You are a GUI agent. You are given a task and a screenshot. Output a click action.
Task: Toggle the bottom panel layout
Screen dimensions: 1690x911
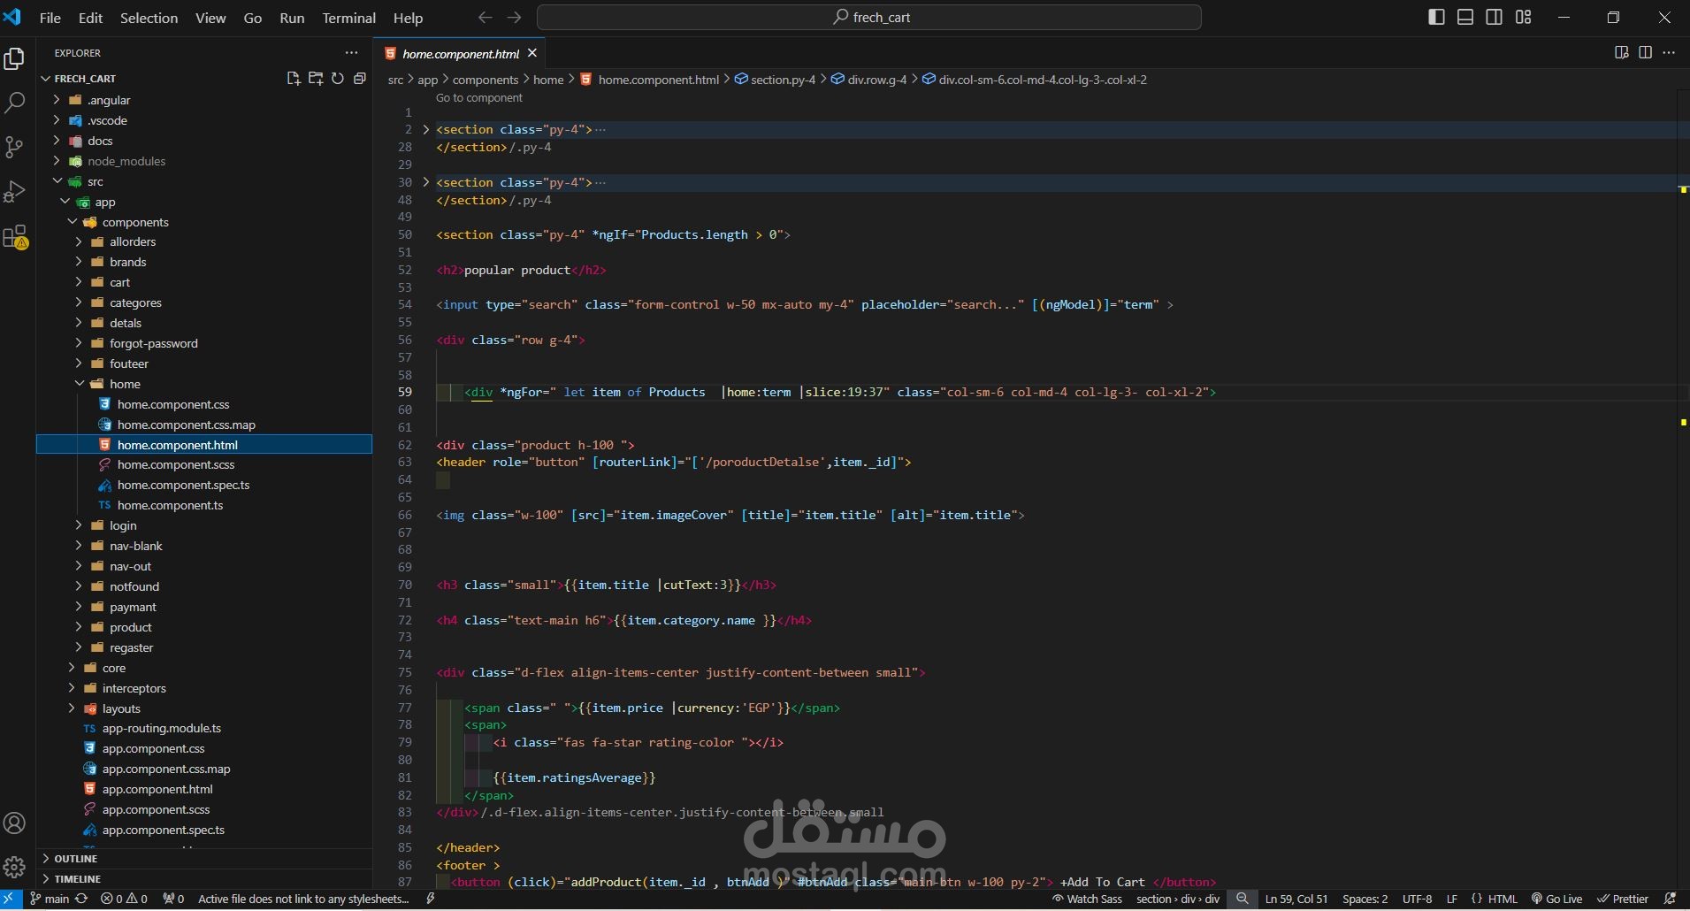[x=1465, y=18]
